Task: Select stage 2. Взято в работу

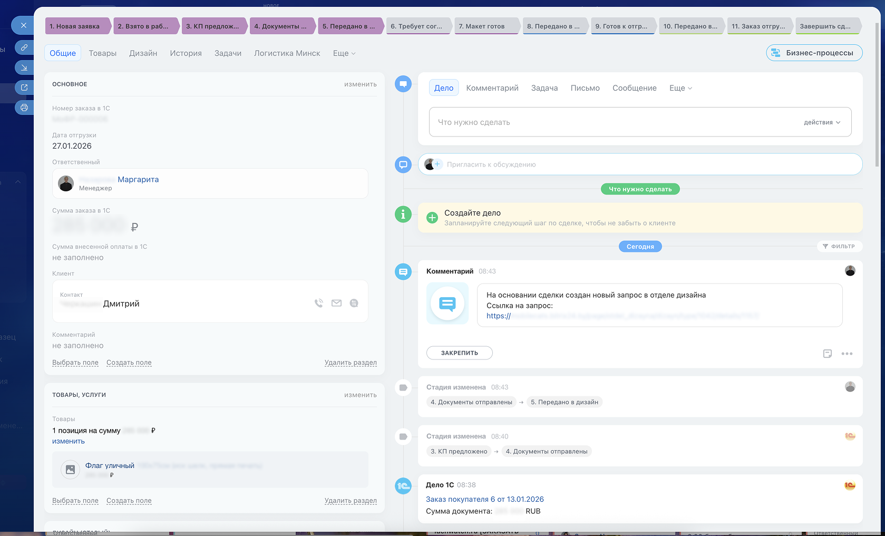Action: tap(145, 26)
